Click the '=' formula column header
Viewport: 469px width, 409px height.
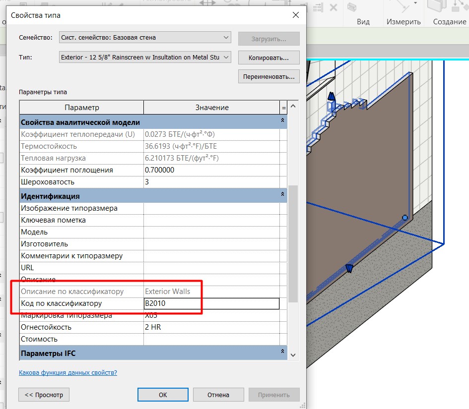(283, 108)
